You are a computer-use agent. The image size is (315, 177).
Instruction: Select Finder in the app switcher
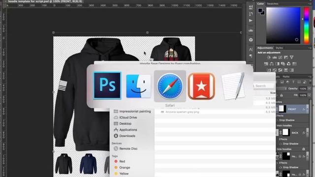[138, 86]
